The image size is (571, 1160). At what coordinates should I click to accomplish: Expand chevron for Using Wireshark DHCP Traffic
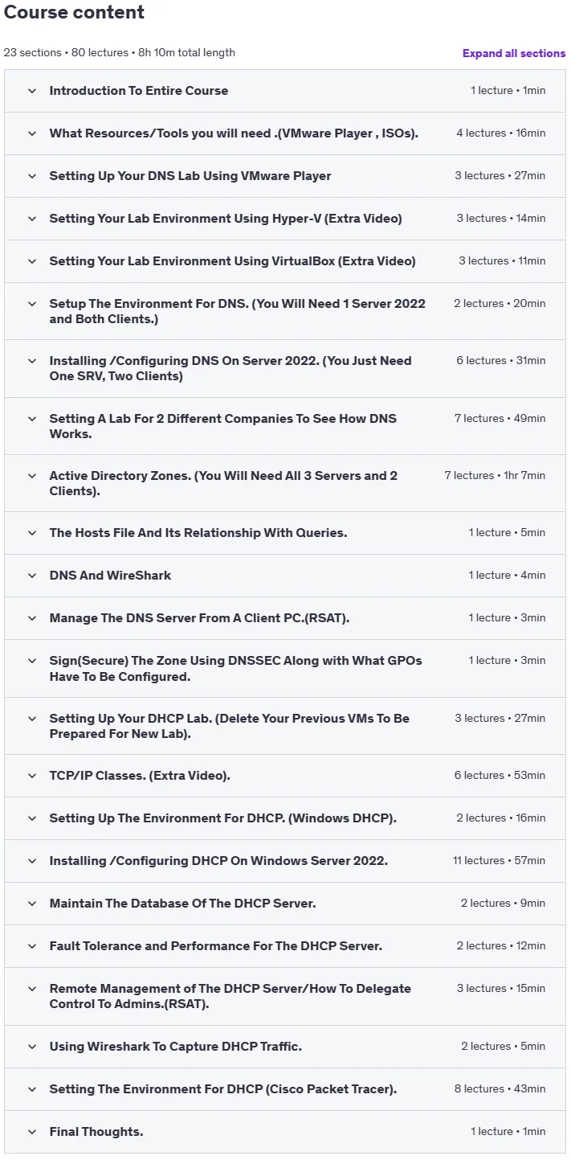32,1047
